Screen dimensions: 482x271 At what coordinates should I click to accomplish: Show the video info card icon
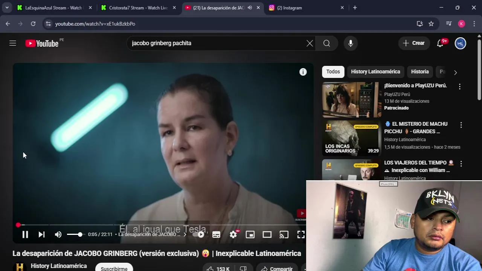[x=303, y=72]
